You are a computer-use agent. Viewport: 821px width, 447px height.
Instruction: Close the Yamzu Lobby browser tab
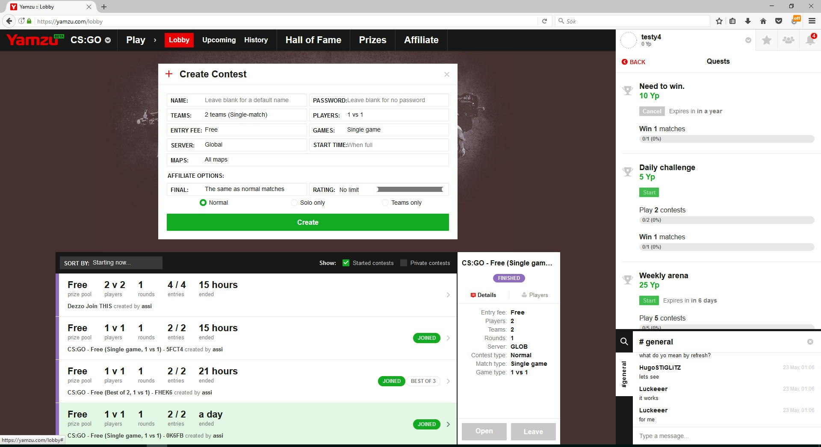pos(89,7)
